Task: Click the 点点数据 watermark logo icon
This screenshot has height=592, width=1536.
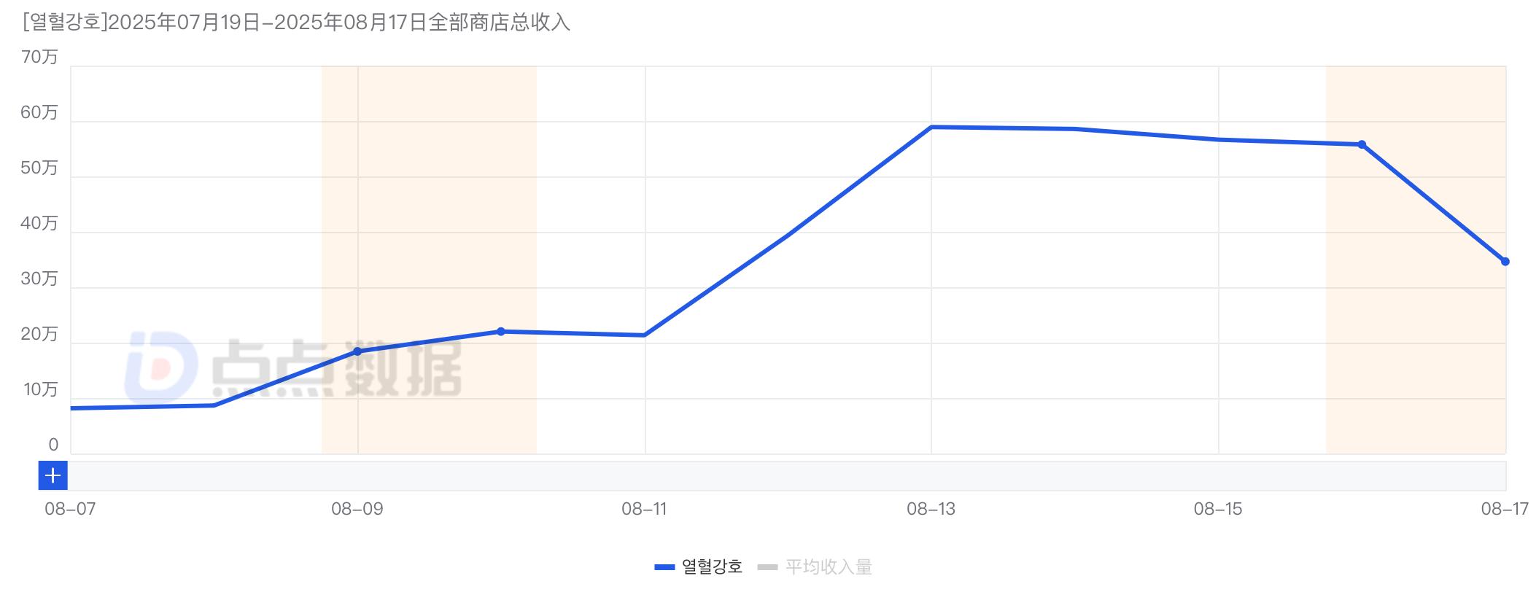Action: pyautogui.click(x=160, y=366)
